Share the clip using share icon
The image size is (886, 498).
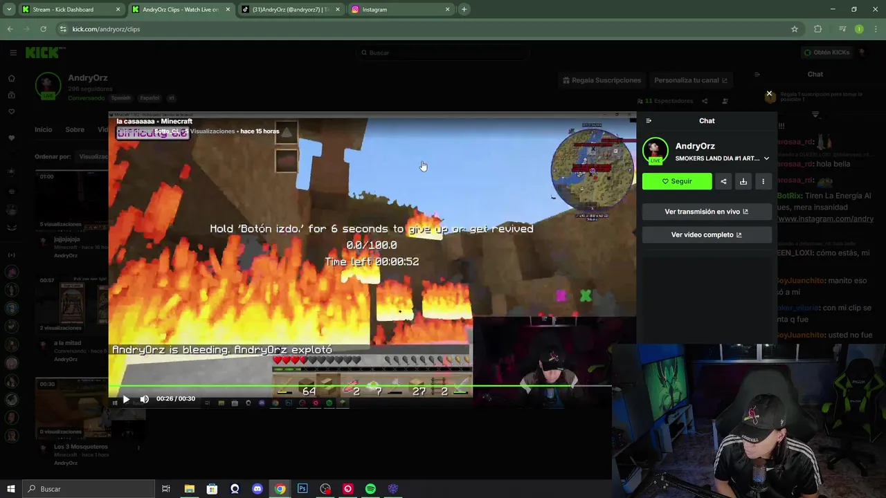pos(723,181)
